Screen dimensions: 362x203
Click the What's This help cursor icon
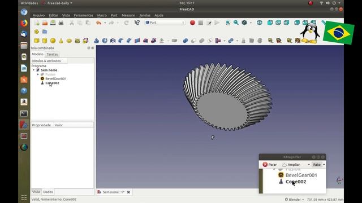pyautogui.click(x=137, y=23)
